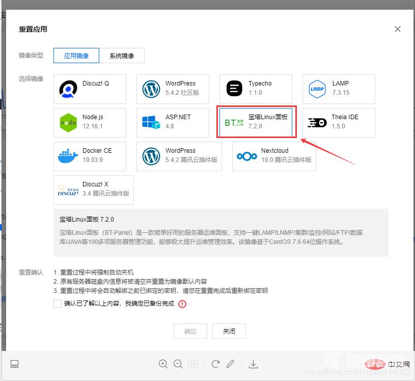The width and height of the screenshot is (415, 381).
Task: Choose the LAMP 7.3.15 image
Action: coord(338,89)
